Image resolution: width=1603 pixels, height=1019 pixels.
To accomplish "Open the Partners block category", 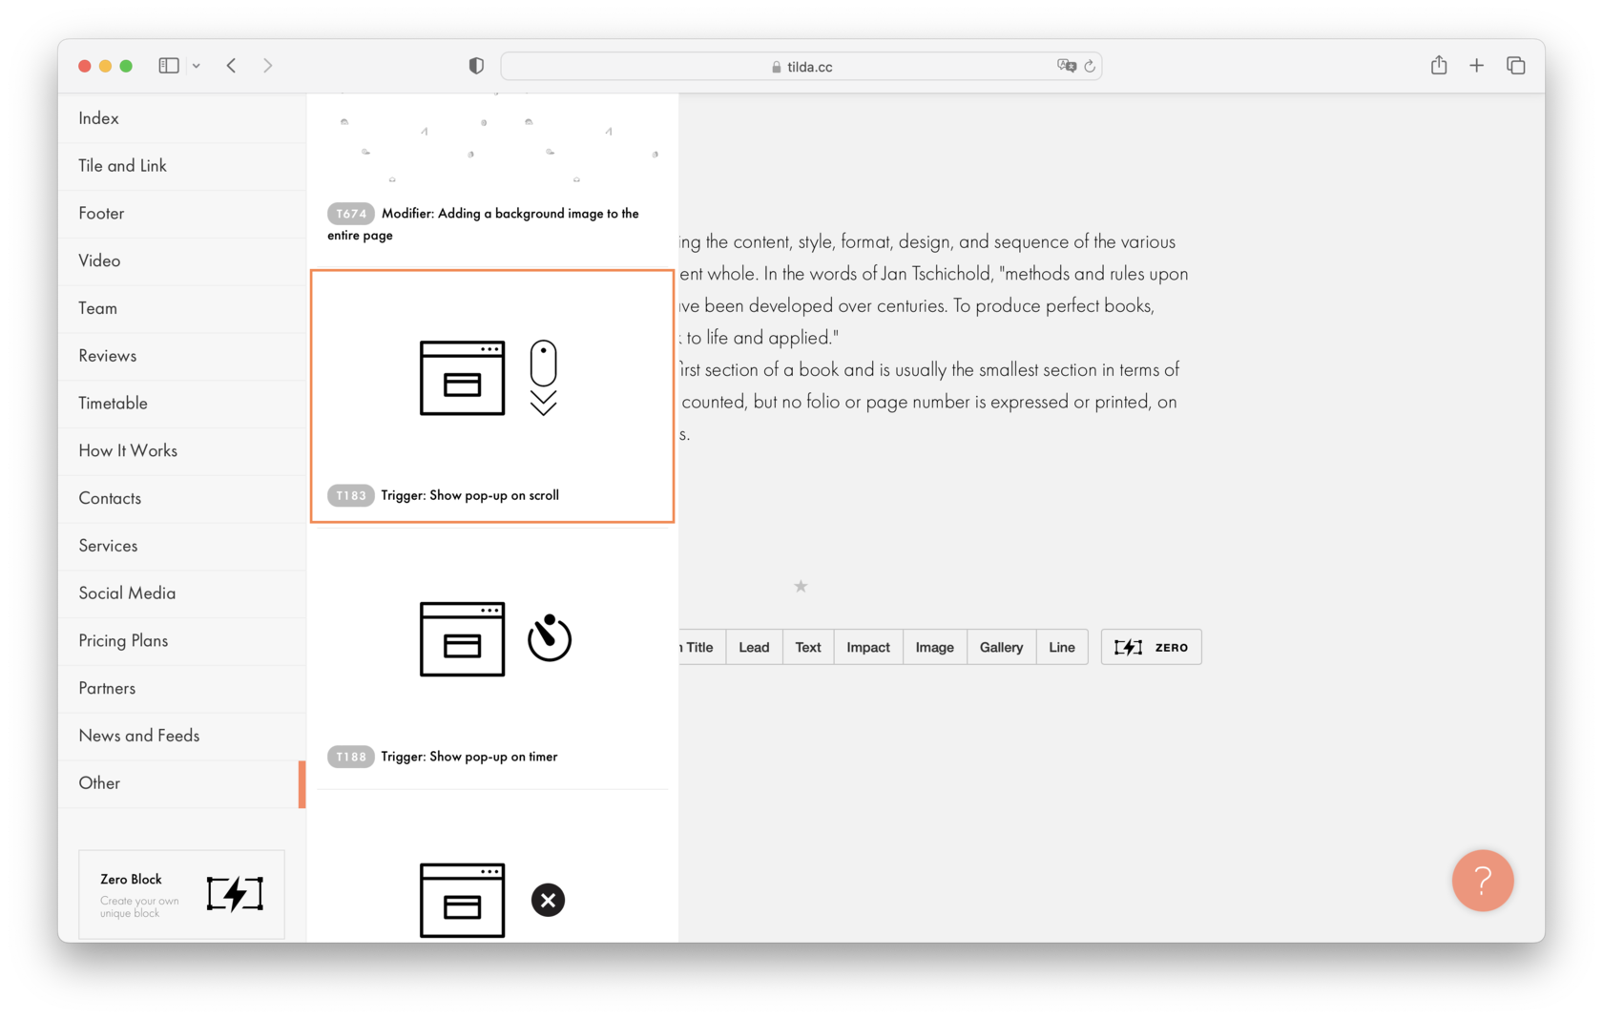I will (182, 688).
